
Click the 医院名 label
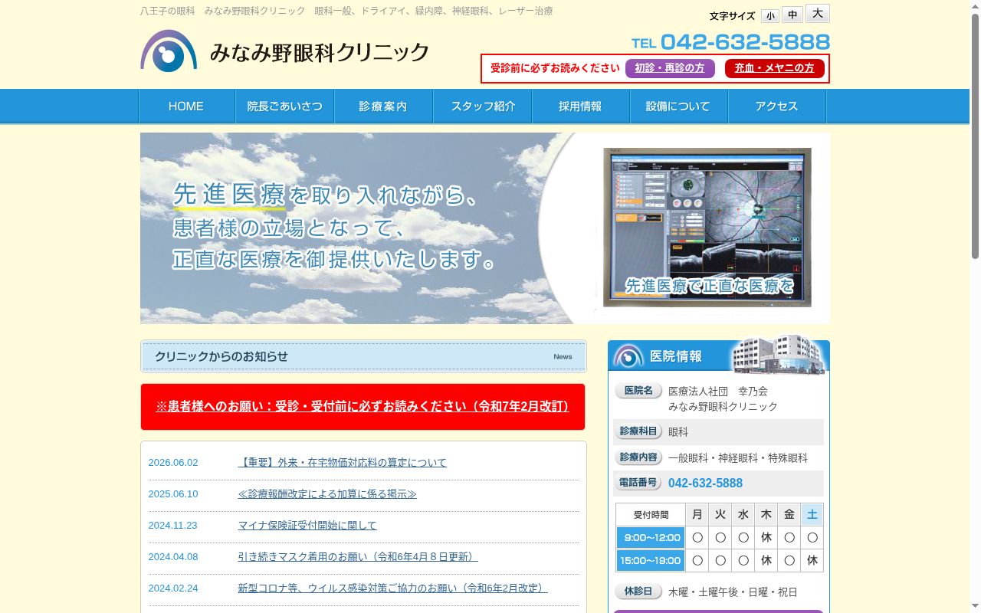tap(638, 391)
